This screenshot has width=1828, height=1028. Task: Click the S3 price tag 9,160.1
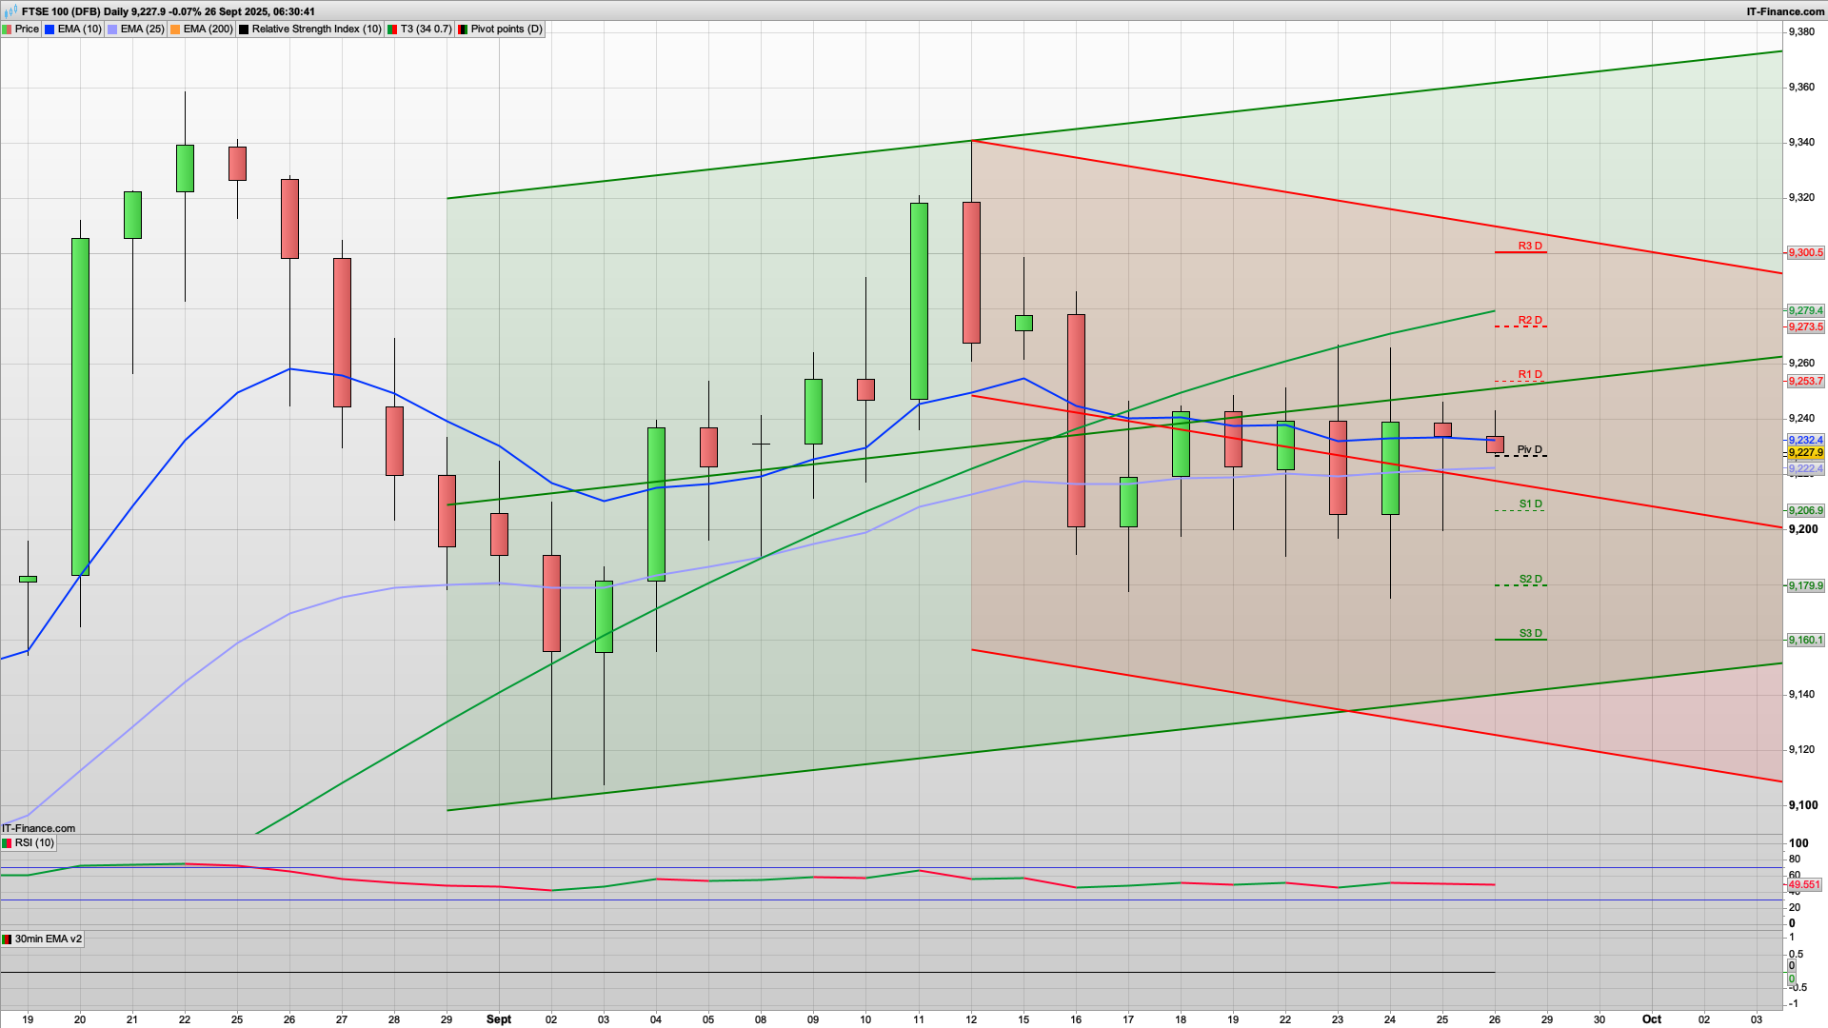point(1805,641)
